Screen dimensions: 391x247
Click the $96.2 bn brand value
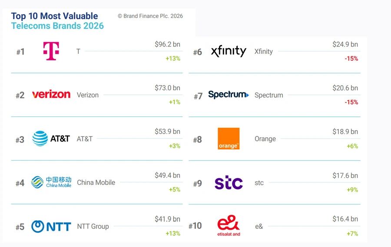(x=167, y=44)
